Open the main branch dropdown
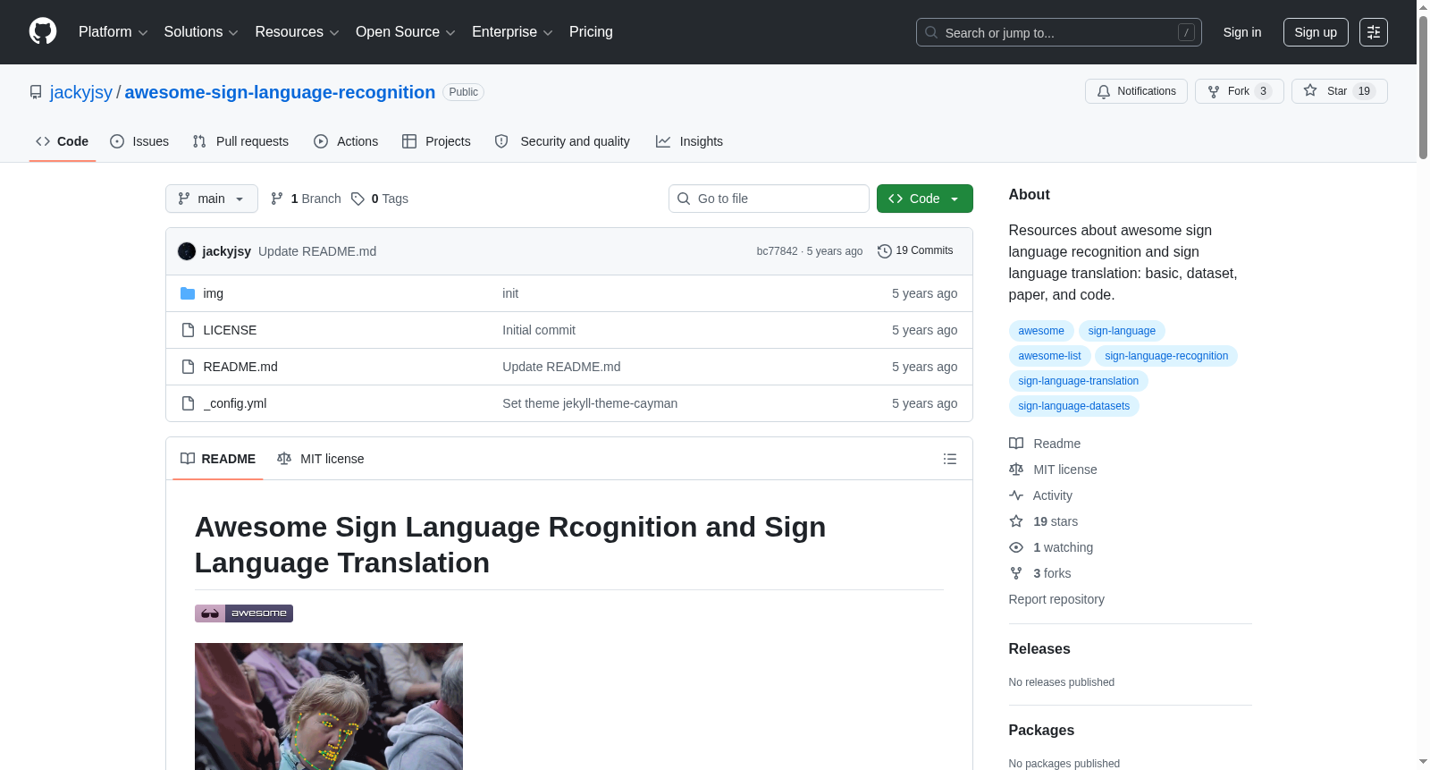This screenshot has height=770, width=1430. 212,199
